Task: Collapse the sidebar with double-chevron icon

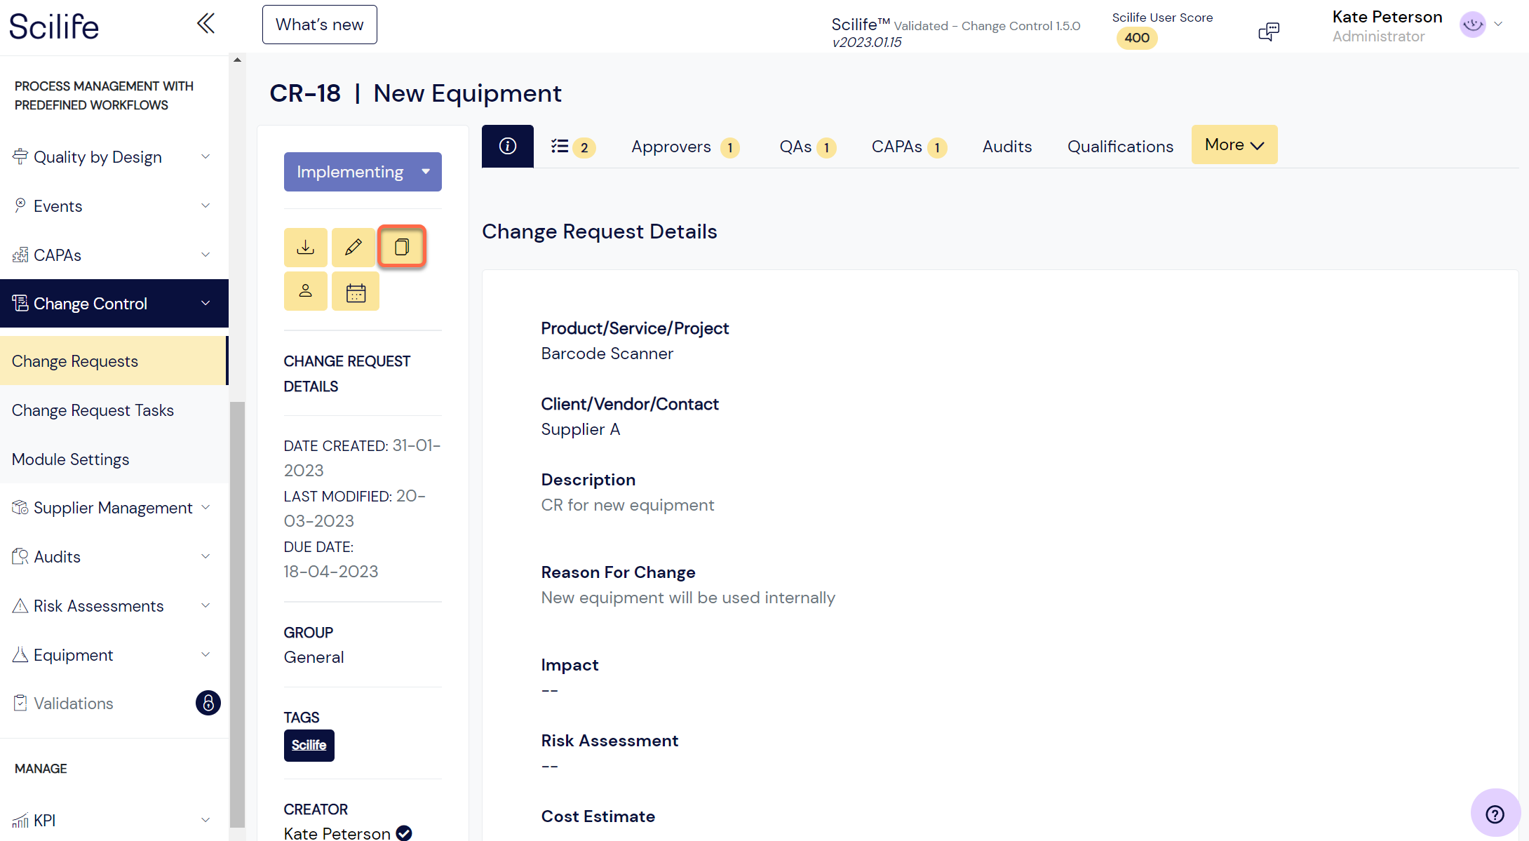Action: (x=206, y=24)
